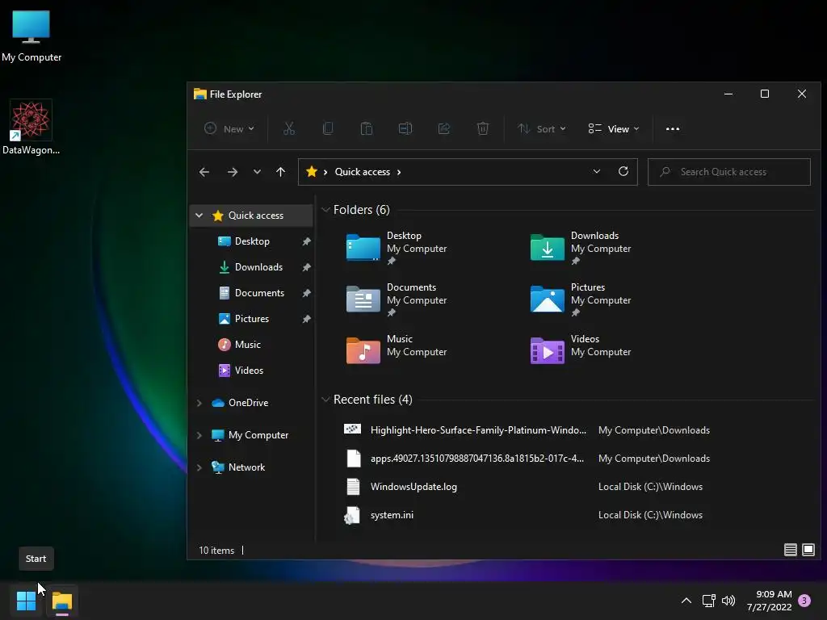
Task: Open the See more three-dots menu
Action: pos(673,128)
